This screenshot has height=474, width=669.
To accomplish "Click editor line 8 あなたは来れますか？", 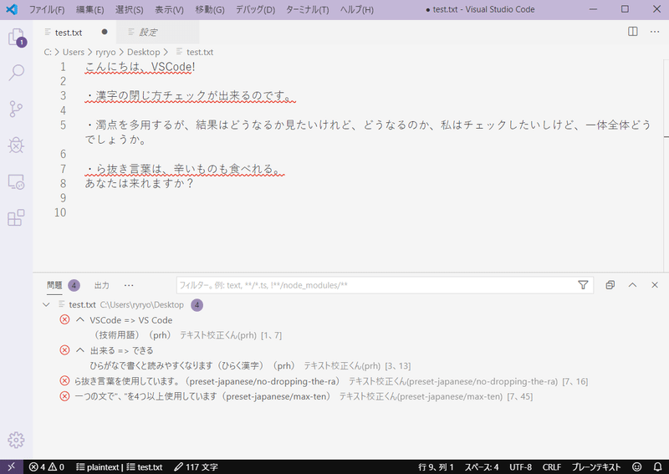I will [139, 183].
